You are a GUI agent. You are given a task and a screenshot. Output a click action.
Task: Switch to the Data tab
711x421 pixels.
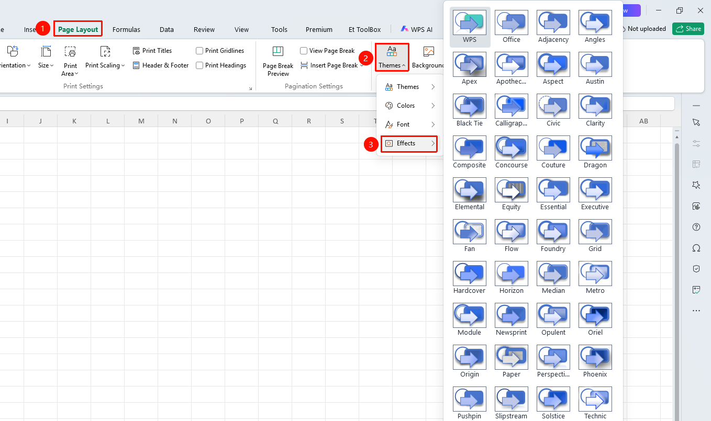point(166,29)
